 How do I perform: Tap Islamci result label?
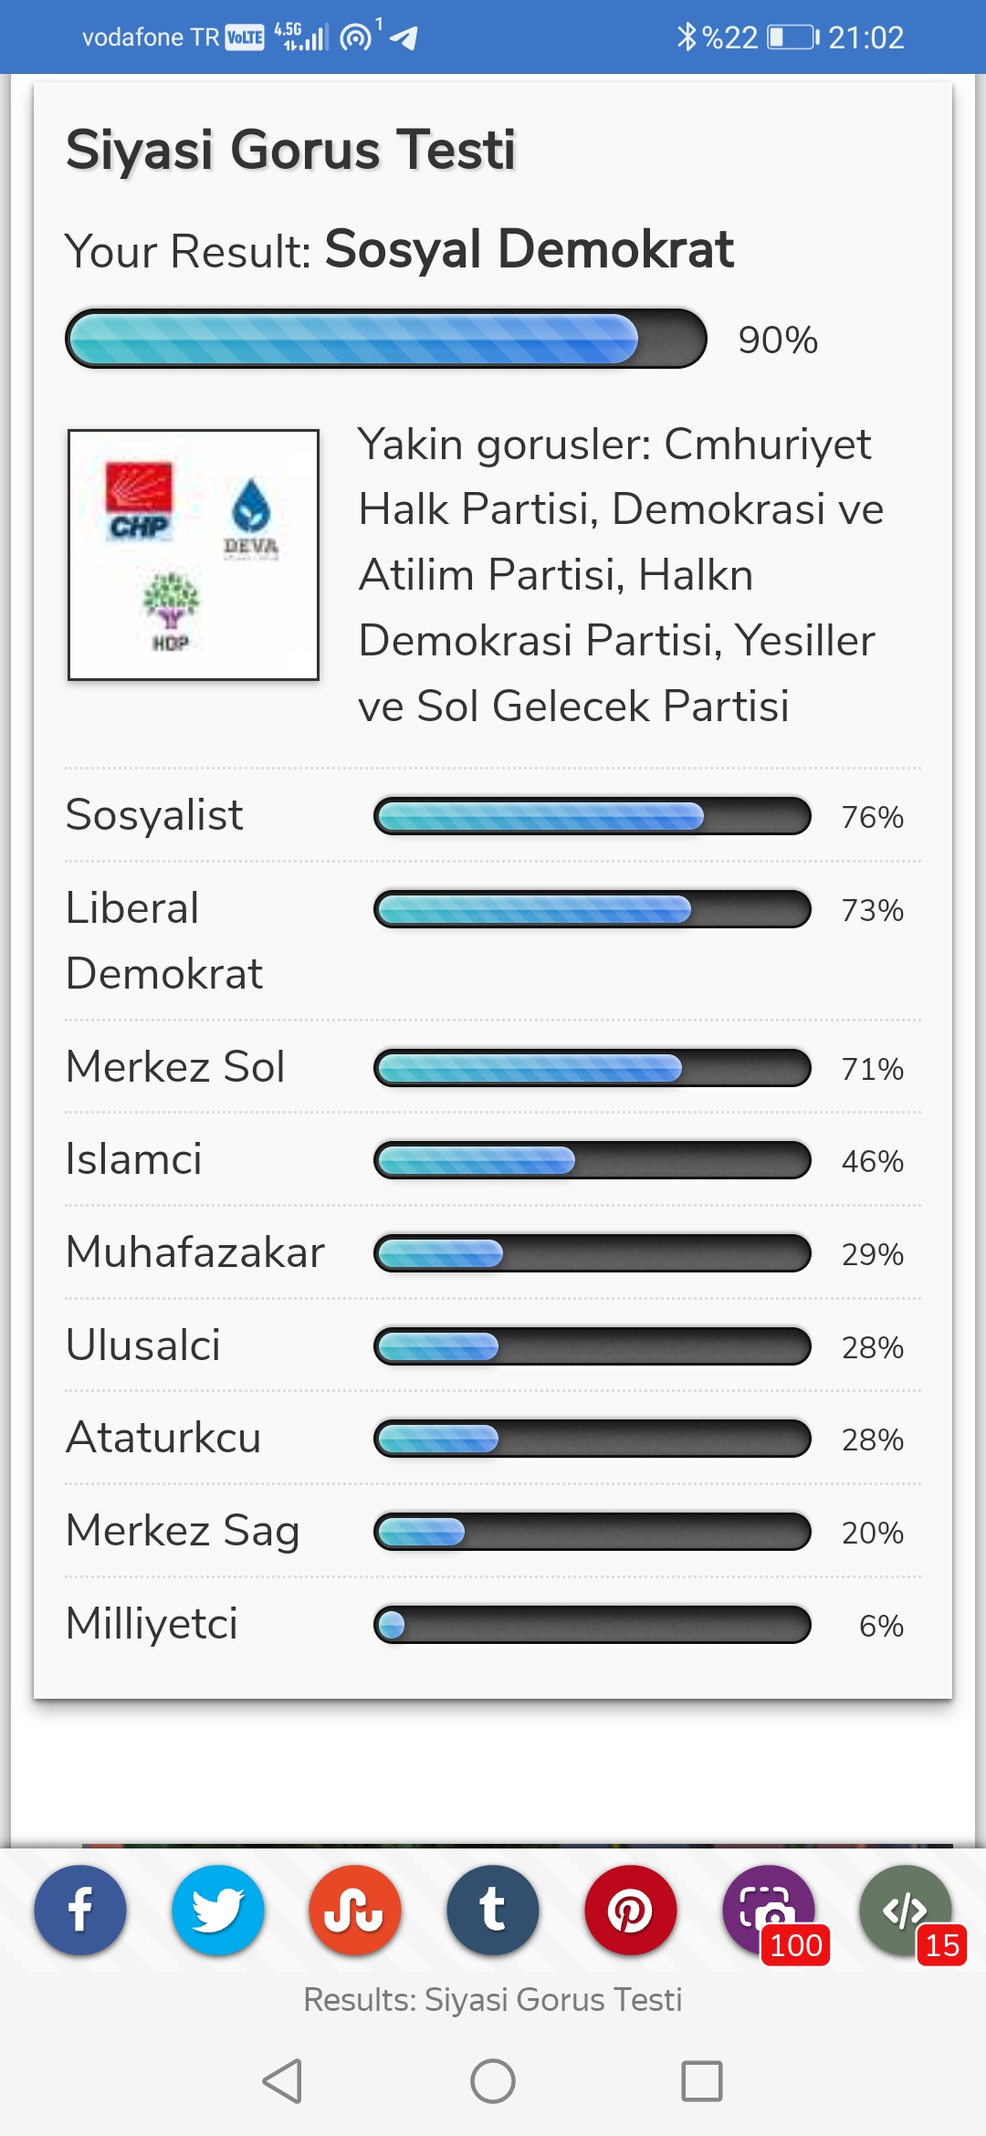pos(134,1159)
